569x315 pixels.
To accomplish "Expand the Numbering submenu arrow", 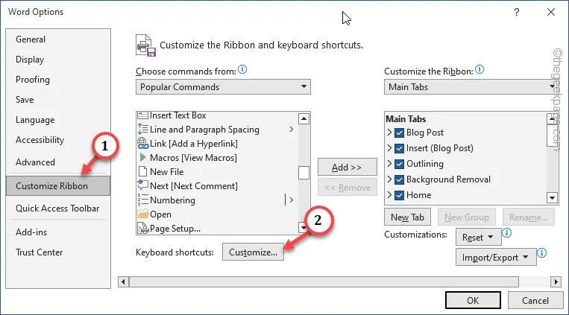I will click(291, 200).
